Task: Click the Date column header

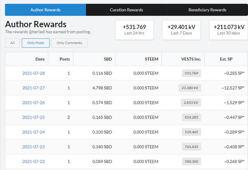Action: [27, 59]
